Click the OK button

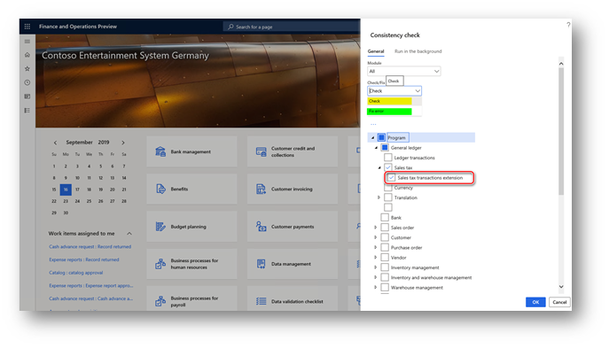(535, 302)
